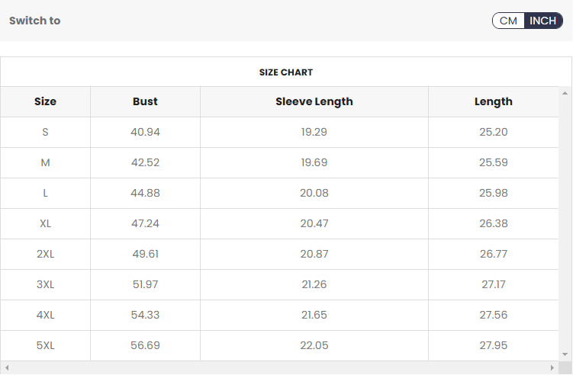Click the Size column header
This screenshot has width=573, height=375.
[x=45, y=101]
